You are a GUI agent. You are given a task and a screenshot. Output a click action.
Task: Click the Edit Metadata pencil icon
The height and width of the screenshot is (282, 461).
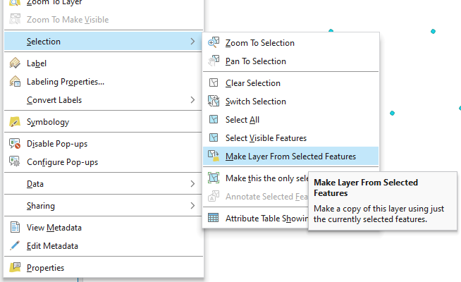[14, 246]
